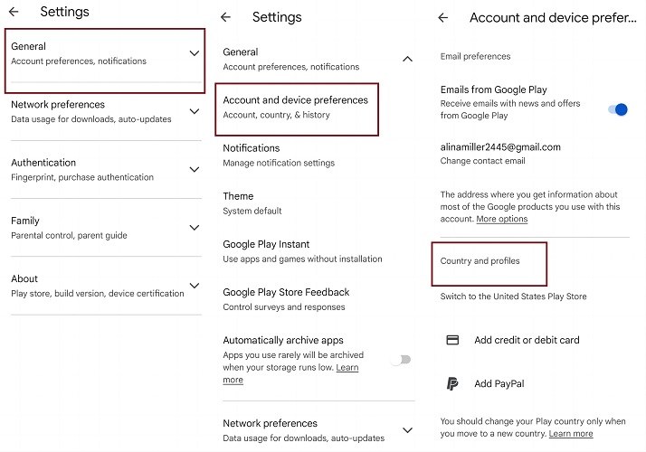Open Account and device preferences
The width and height of the screenshot is (646, 452).
(296, 107)
